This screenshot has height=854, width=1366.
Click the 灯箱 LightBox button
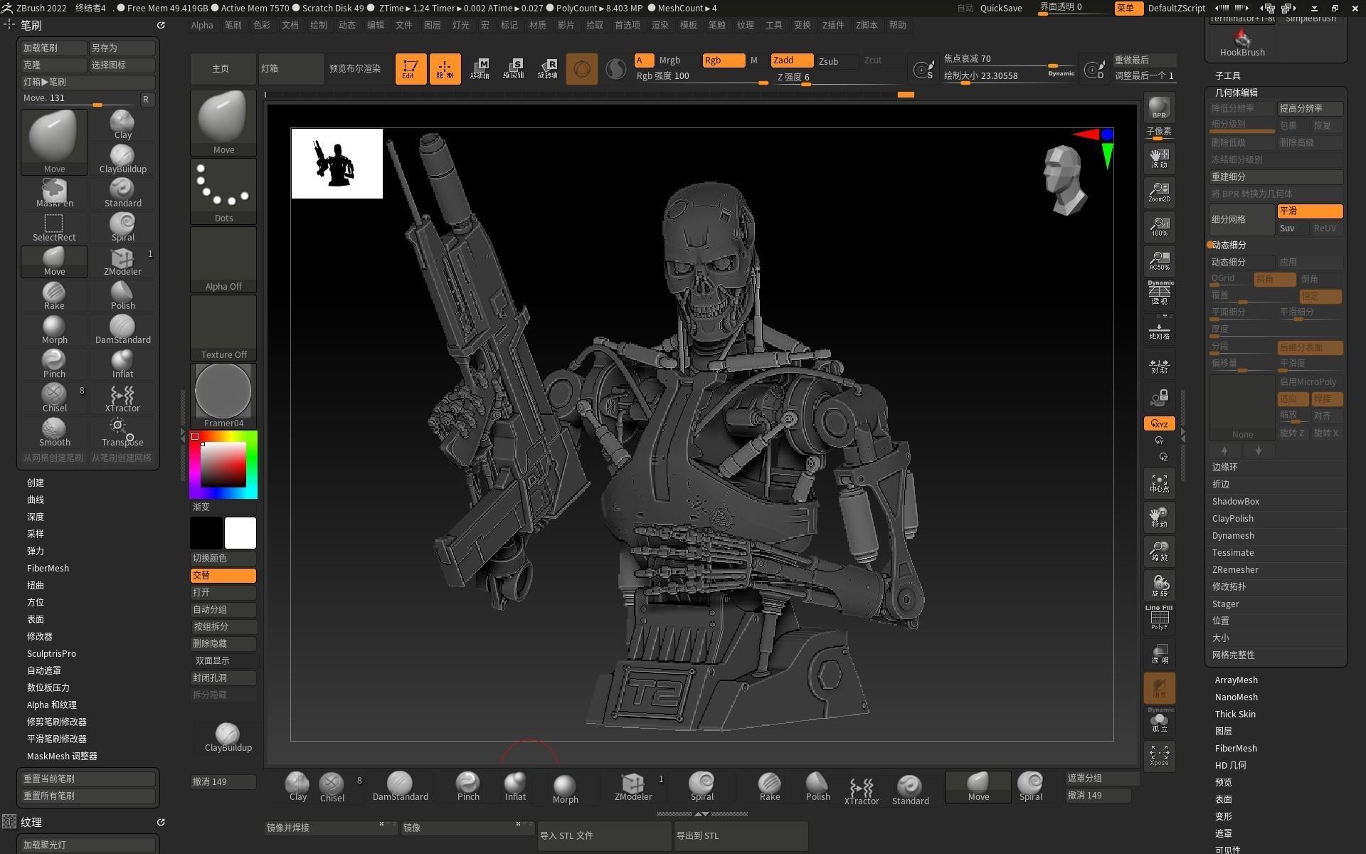pyautogui.click(x=291, y=69)
